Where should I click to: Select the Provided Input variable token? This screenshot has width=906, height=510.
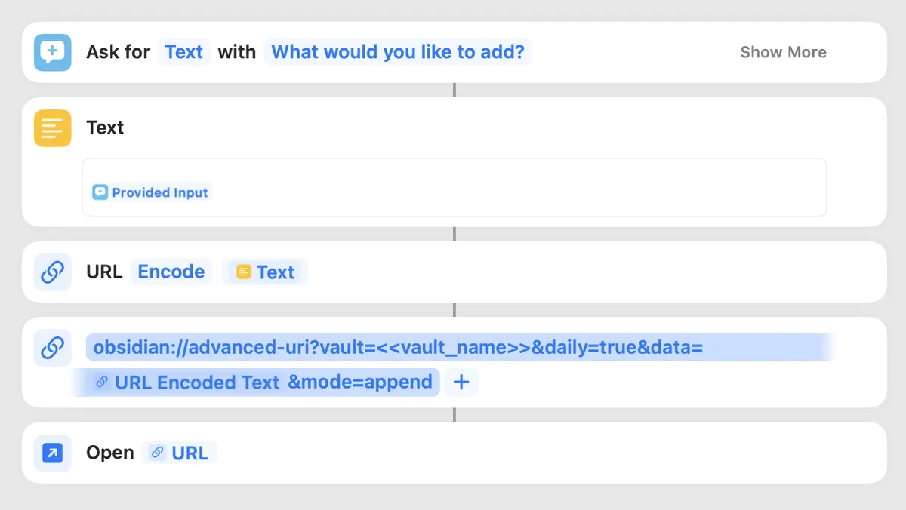click(151, 192)
